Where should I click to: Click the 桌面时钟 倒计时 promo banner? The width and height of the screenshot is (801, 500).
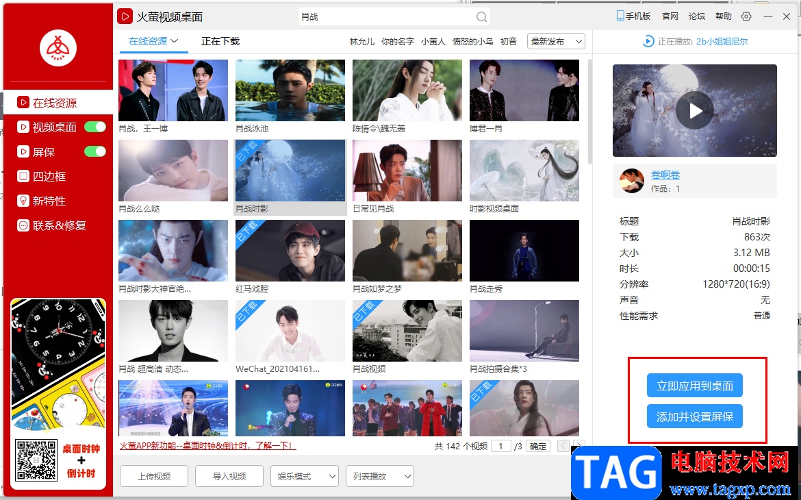click(x=58, y=393)
